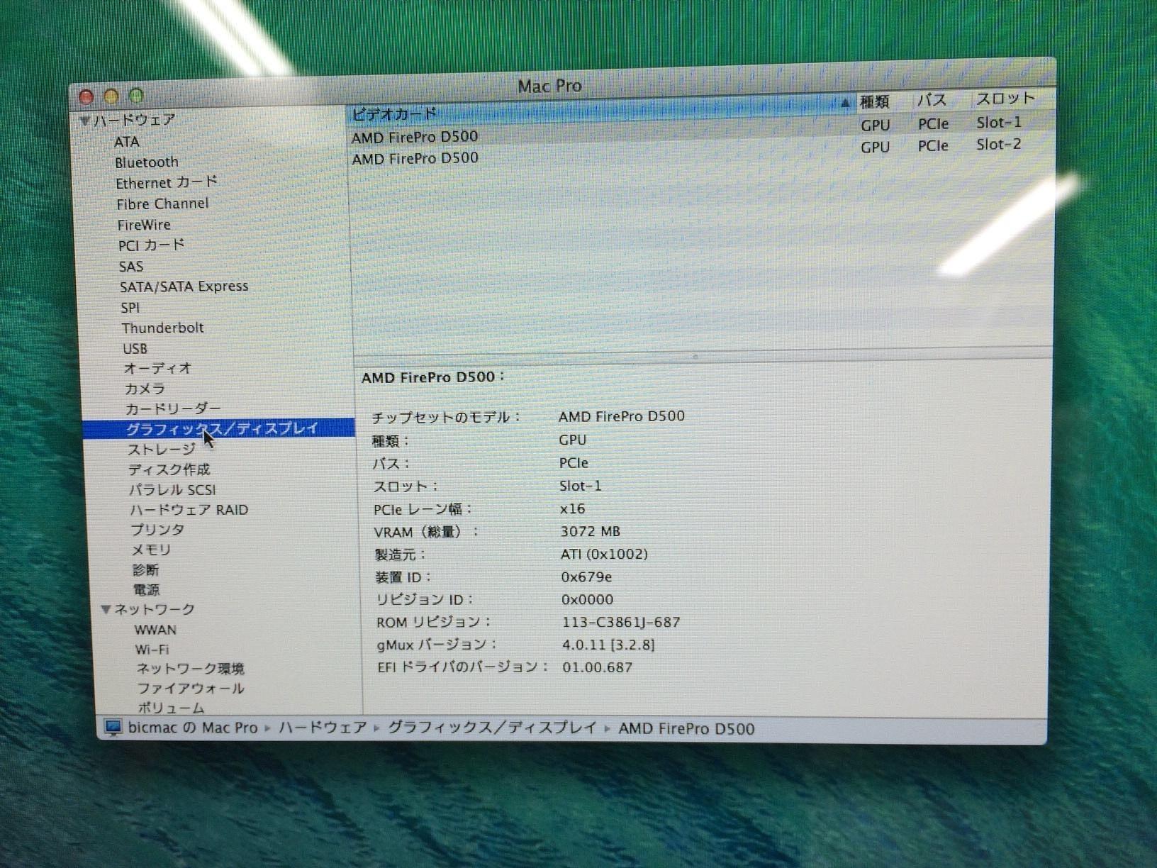Click the computer icon in the path bar
Image resolution: width=1157 pixels, height=868 pixels.
(x=113, y=728)
